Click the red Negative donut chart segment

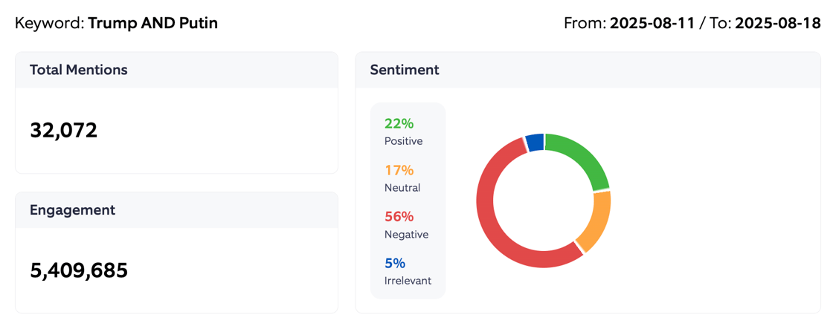[497, 223]
